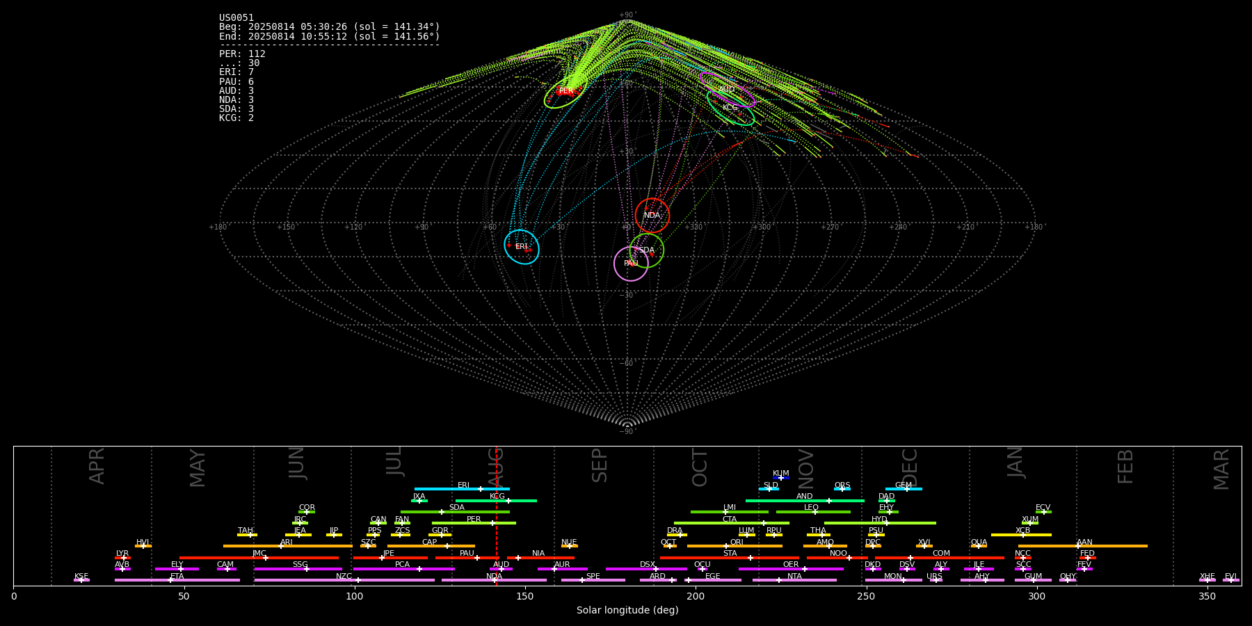
Task: Click the +90 declination label on sky map
Action: point(627,15)
